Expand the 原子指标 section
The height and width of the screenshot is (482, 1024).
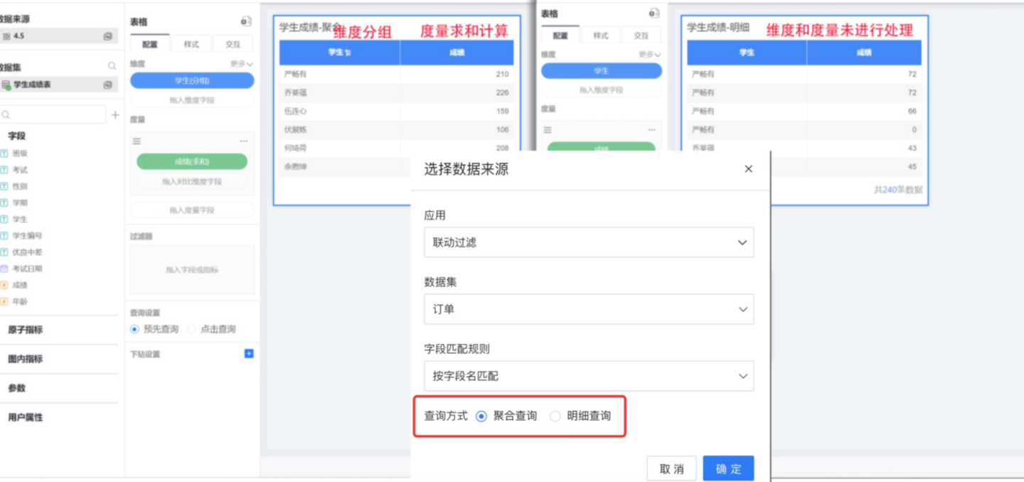(x=26, y=330)
